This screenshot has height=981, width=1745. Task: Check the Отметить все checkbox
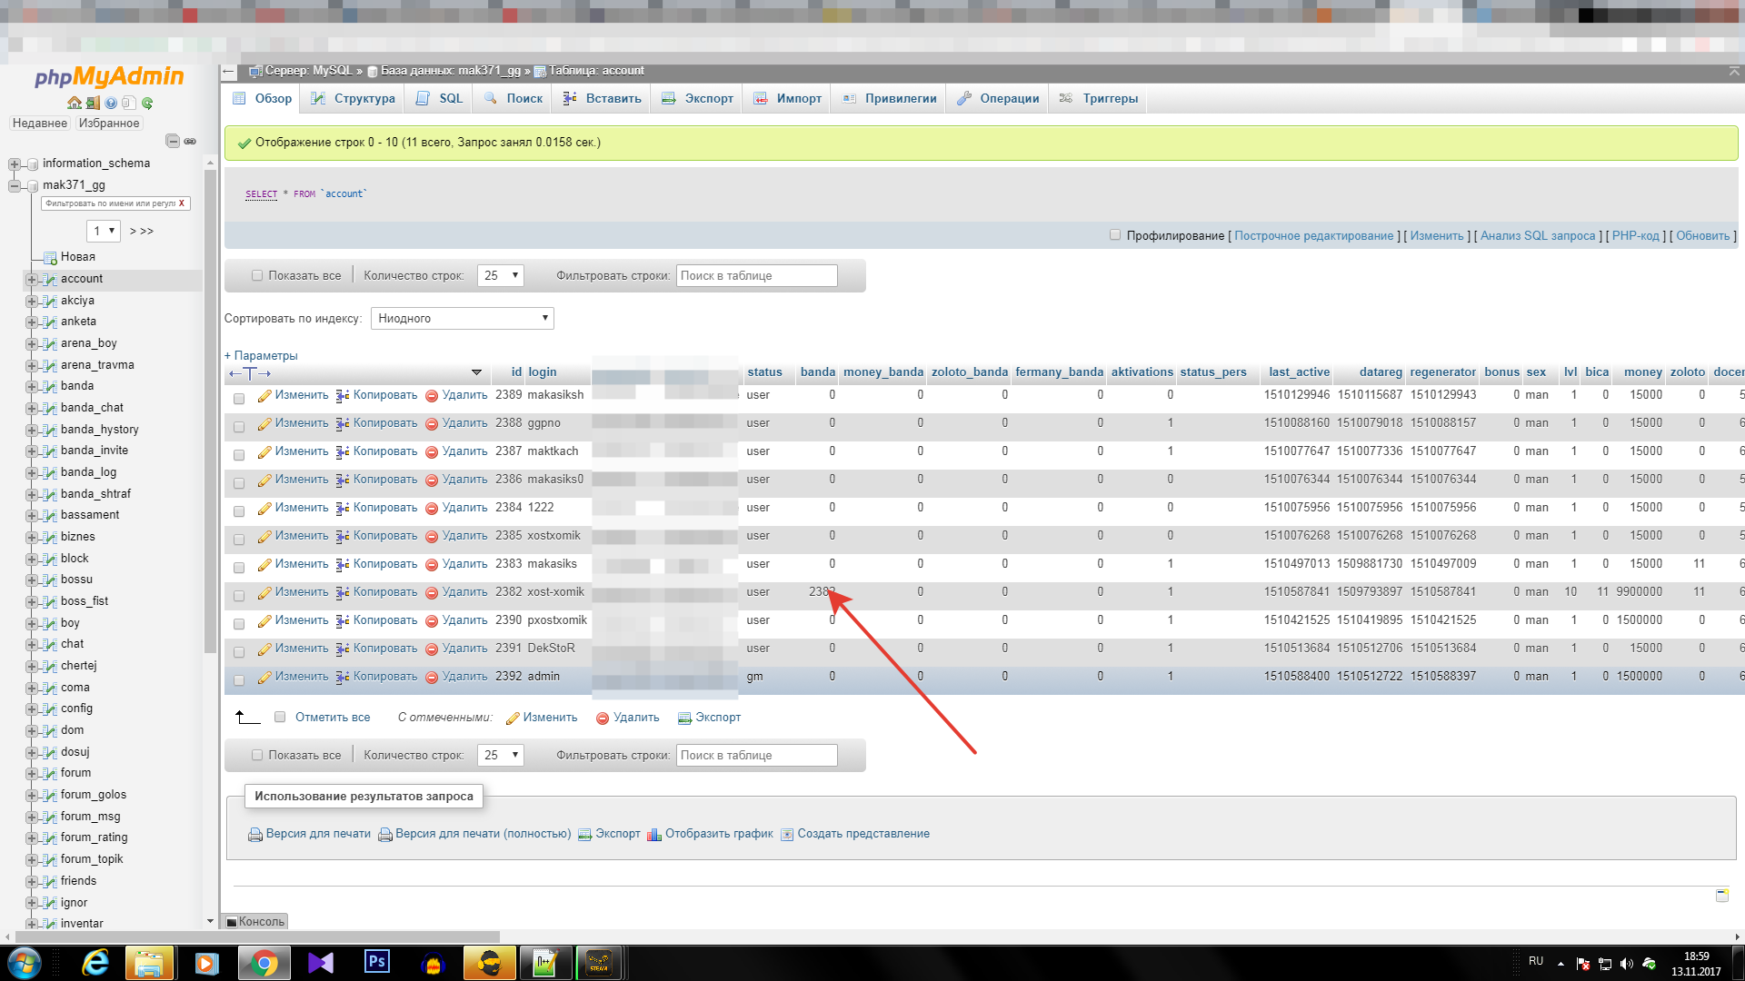[280, 718]
